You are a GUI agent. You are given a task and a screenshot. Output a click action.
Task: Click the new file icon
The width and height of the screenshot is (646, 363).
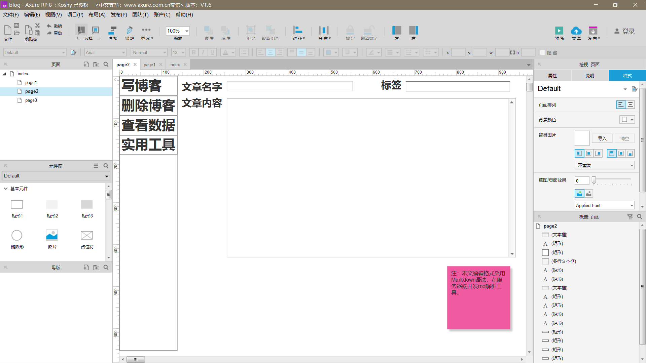coord(7,30)
